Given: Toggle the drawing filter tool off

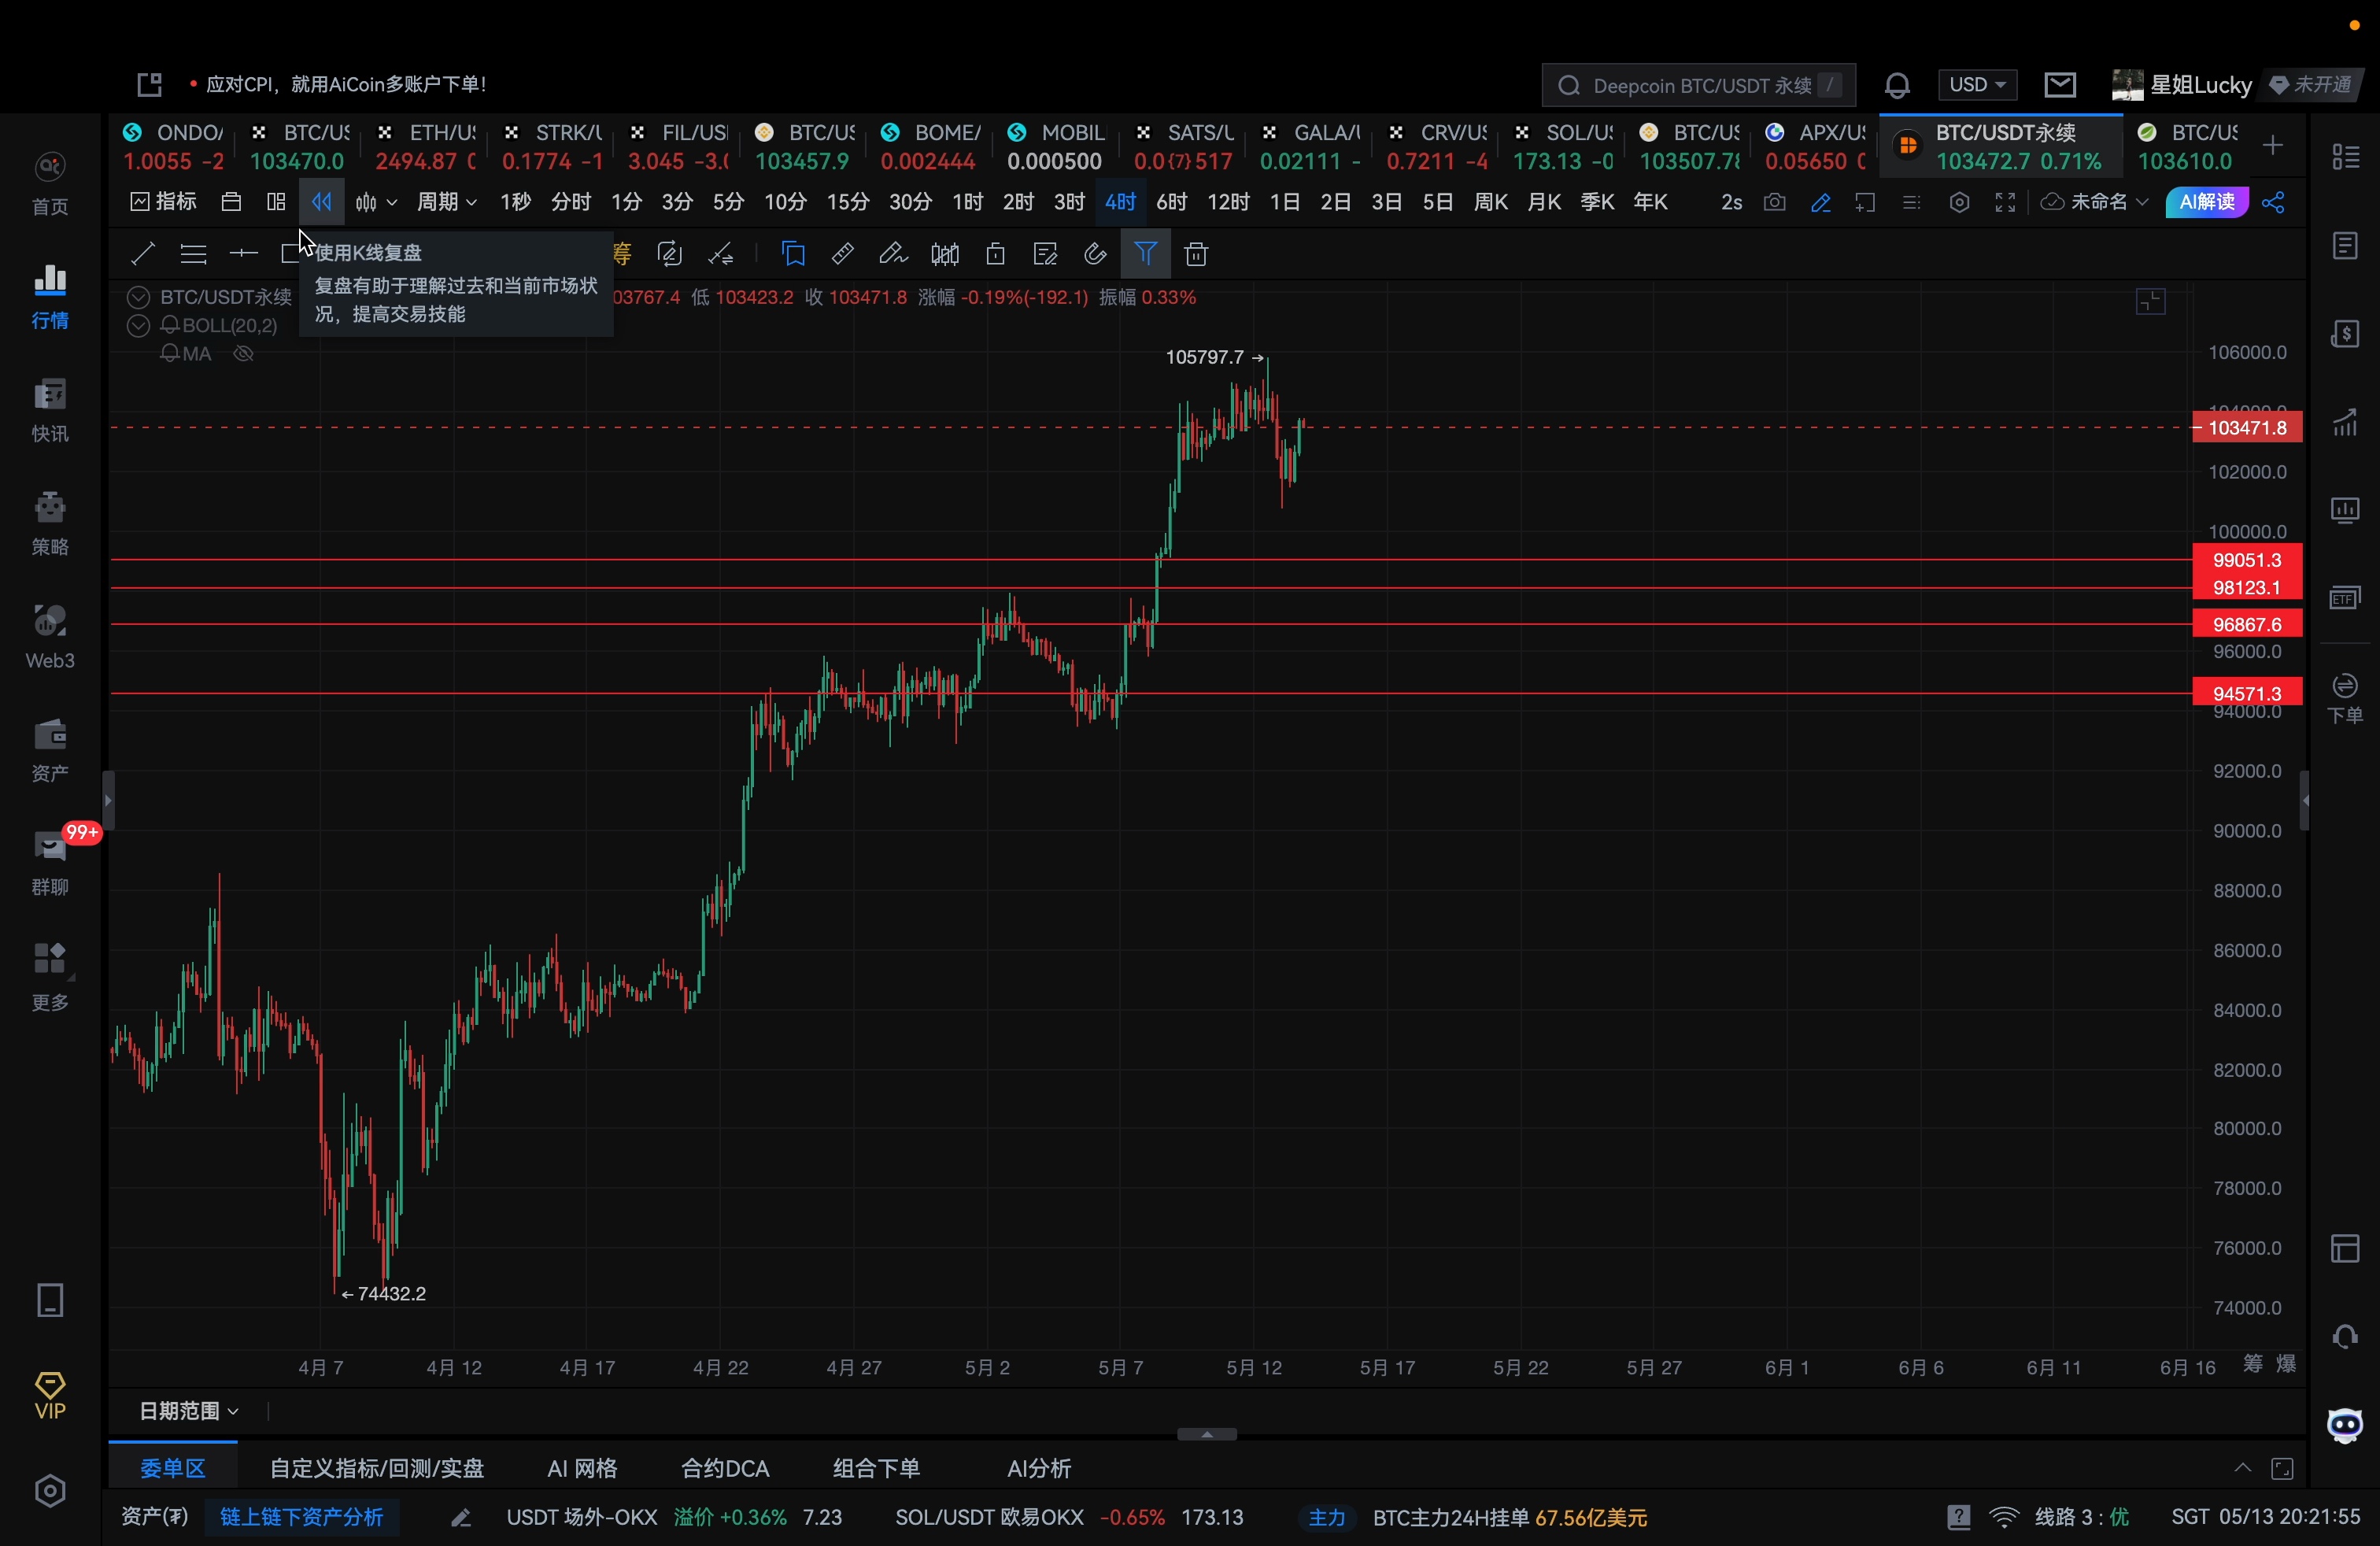Looking at the screenshot, I should pyautogui.click(x=1146, y=254).
